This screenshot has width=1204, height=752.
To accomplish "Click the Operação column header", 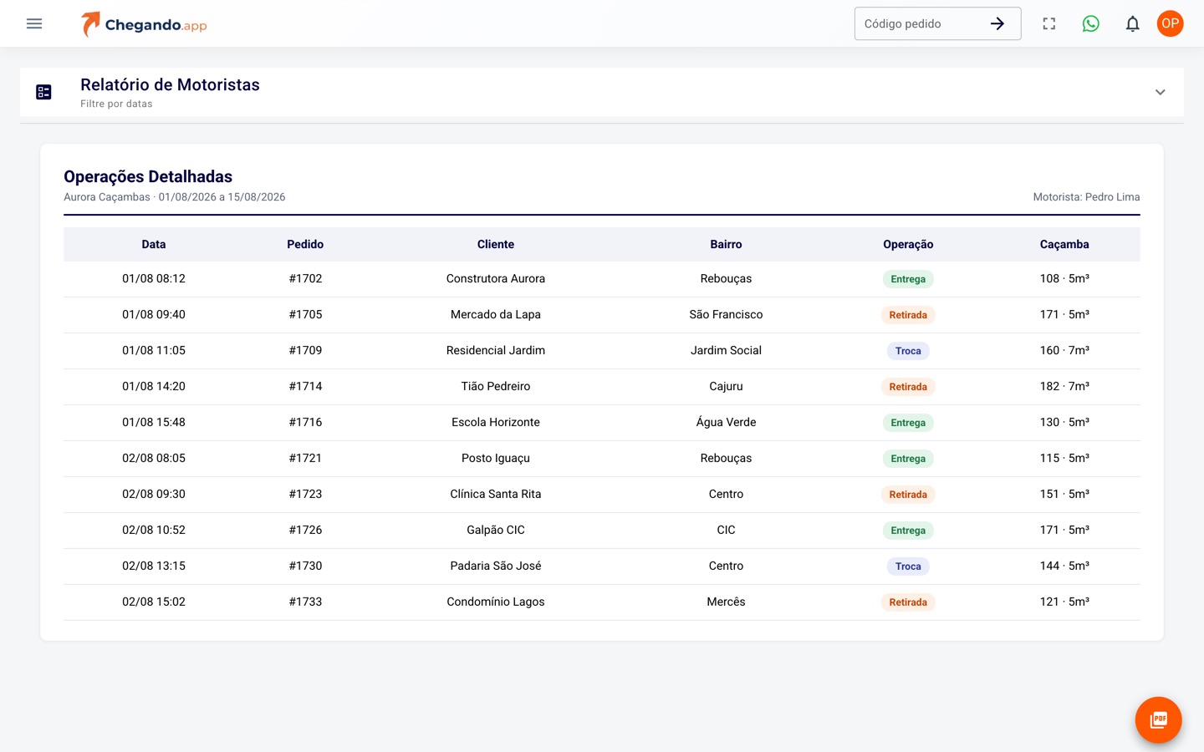I will (908, 244).
